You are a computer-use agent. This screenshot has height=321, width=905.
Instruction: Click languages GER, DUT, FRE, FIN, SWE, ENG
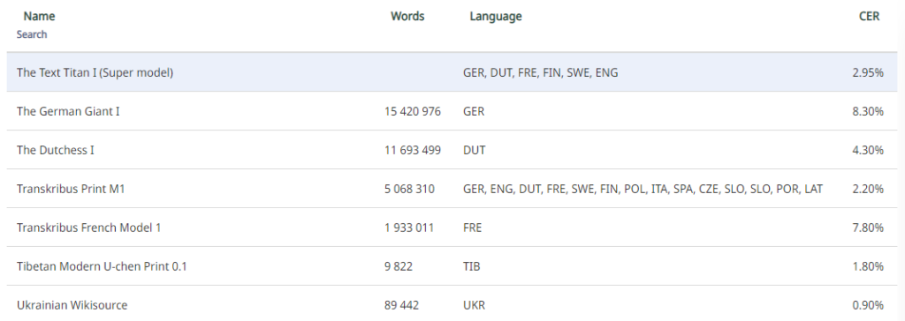[x=540, y=72]
